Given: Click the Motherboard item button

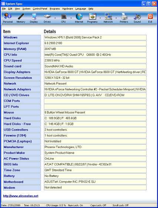Looking at the screenshot, I should point(22,182).
